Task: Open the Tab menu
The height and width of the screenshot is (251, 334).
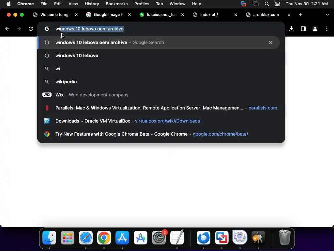Action: click(159, 4)
